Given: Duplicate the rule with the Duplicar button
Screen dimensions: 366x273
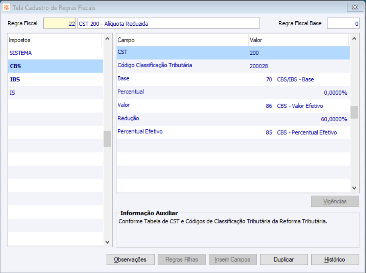Looking at the screenshot, I should pos(284,260).
